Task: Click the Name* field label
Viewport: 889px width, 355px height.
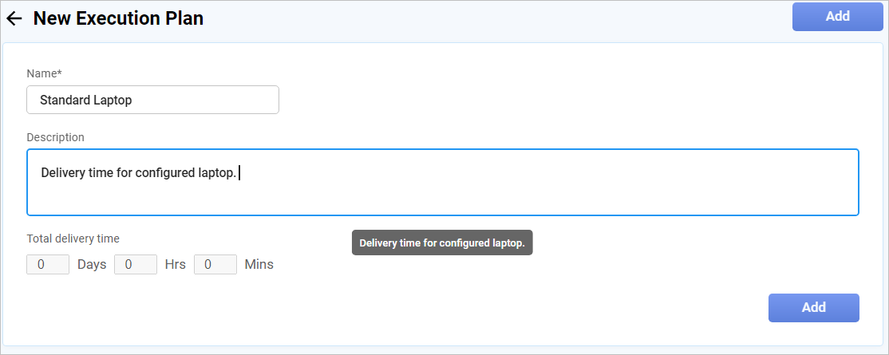Action: tap(44, 73)
